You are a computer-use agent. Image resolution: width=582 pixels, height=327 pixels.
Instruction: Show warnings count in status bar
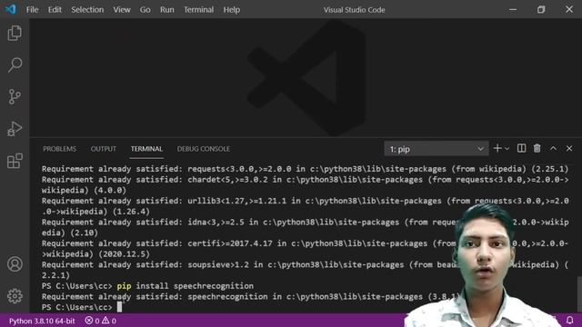109,321
